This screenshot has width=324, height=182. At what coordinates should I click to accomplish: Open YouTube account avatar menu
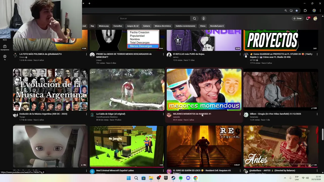pos(315,18)
